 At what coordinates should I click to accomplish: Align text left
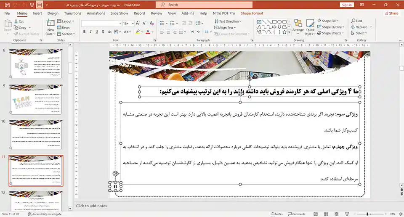click(x=162, y=32)
